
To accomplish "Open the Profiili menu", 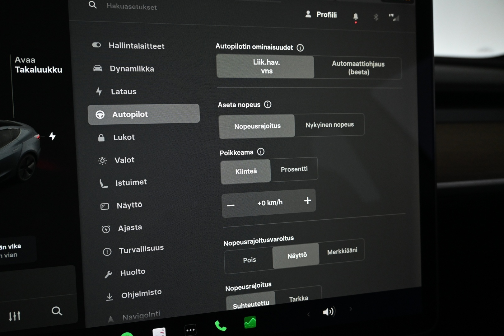I will [321, 14].
